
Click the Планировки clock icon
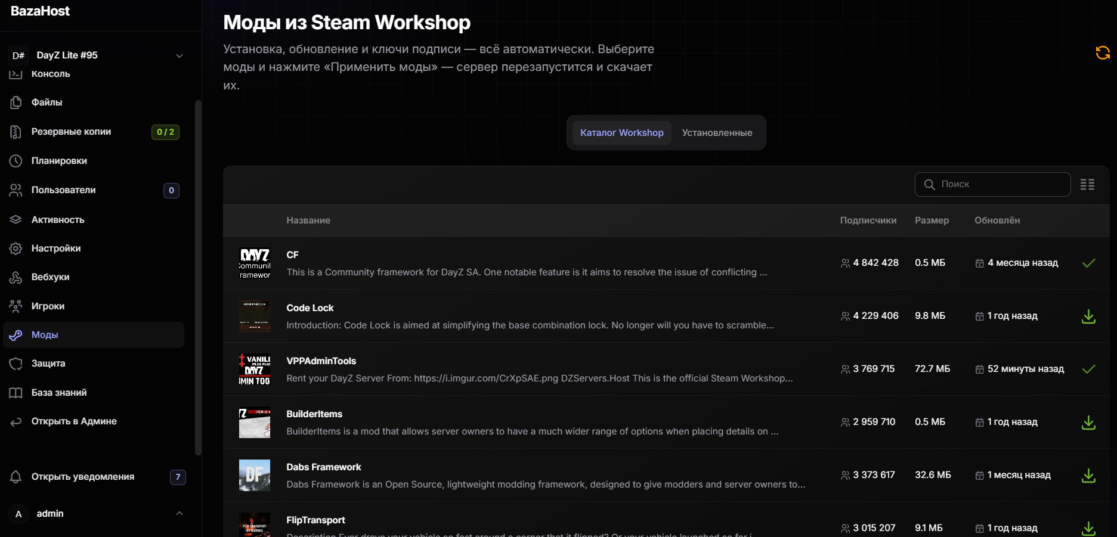(16, 161)
